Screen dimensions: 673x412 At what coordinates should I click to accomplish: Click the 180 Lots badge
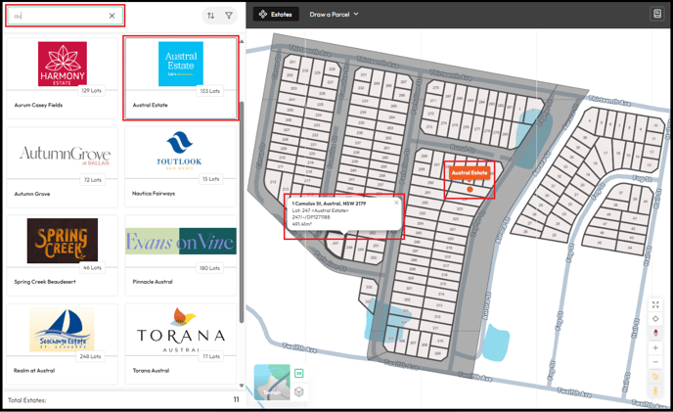coord(209,268)
